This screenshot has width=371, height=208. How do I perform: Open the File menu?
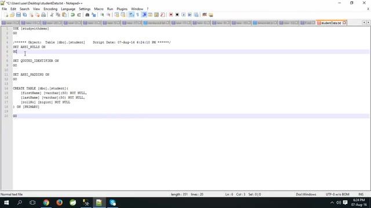click(4, 9)
